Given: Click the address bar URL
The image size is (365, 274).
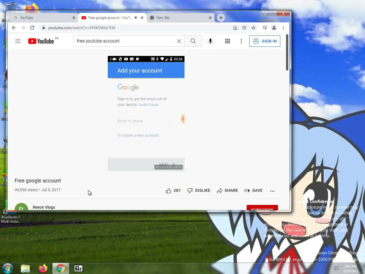Looking at the screenshot, I should click(x=82, y=28).
